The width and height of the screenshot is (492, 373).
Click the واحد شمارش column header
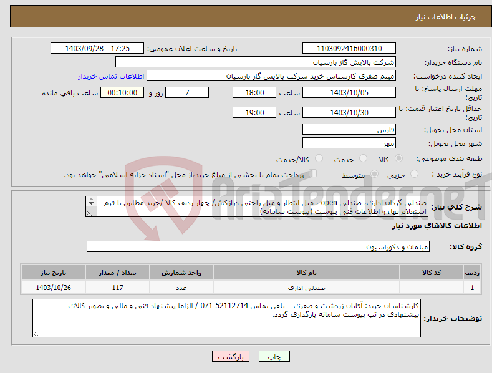click(x=181, y=273)
